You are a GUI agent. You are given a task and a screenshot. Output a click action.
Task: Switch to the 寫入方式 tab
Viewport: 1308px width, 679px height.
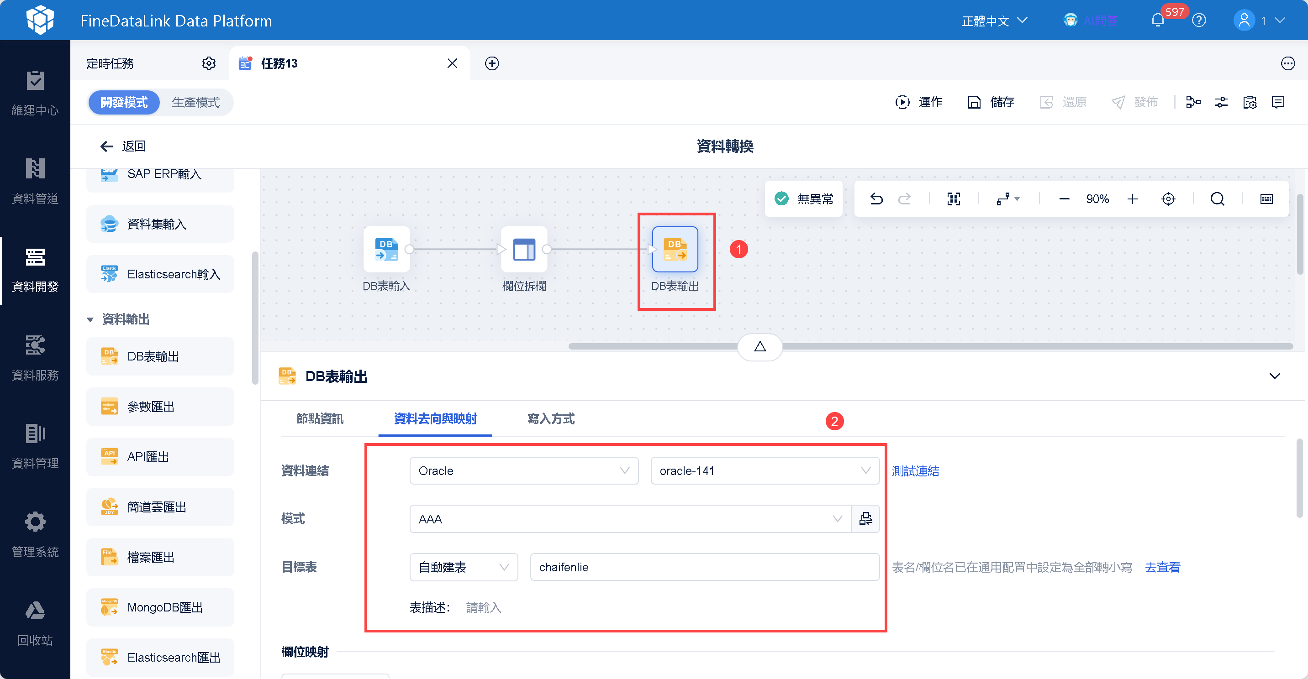tap(550, 418)
